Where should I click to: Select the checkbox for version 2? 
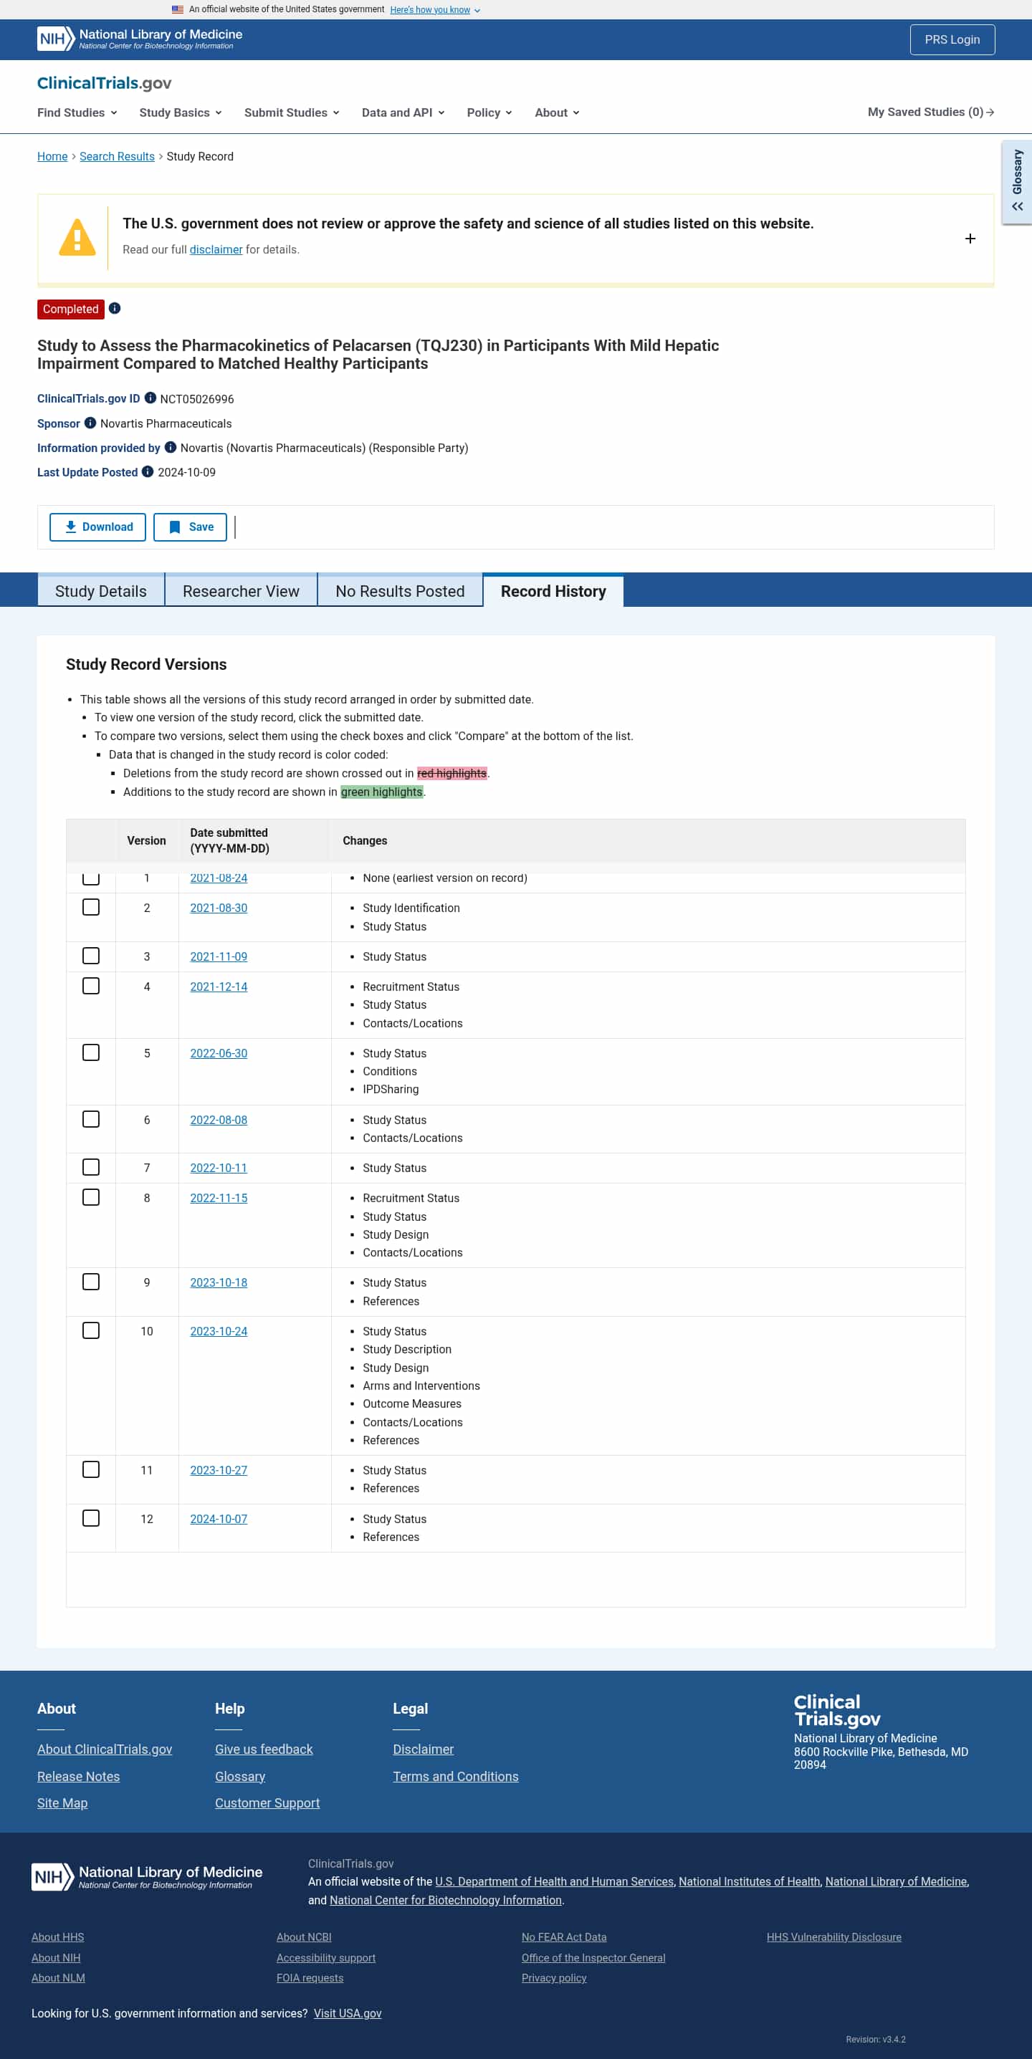[x=91, y=907]
